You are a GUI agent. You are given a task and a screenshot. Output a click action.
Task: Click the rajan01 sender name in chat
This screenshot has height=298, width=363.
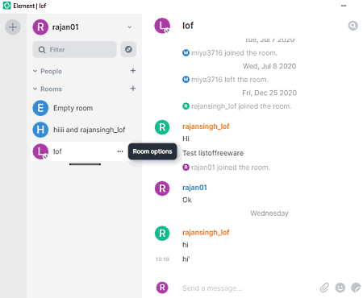194,188
